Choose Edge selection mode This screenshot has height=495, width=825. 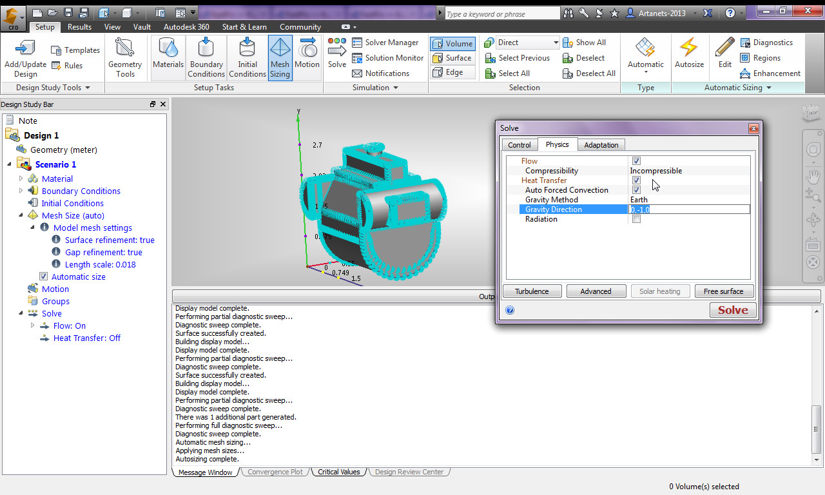point(452,72)
